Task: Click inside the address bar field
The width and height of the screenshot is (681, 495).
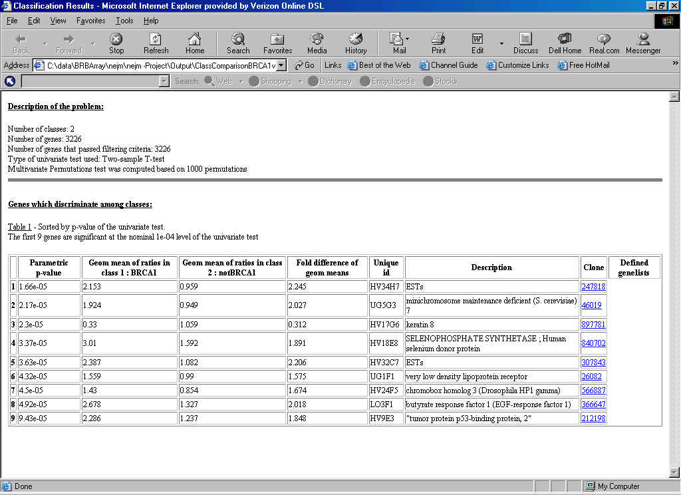Action: click(161, 66)
